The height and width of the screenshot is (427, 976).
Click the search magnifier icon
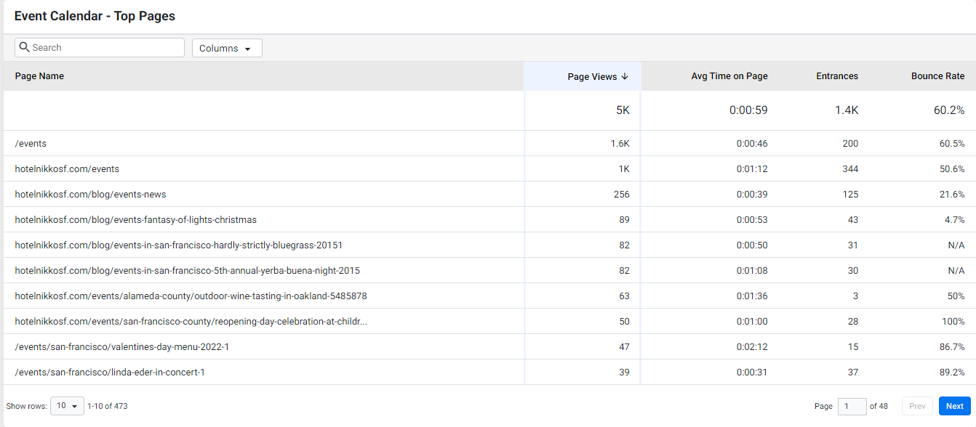point(24,47)
